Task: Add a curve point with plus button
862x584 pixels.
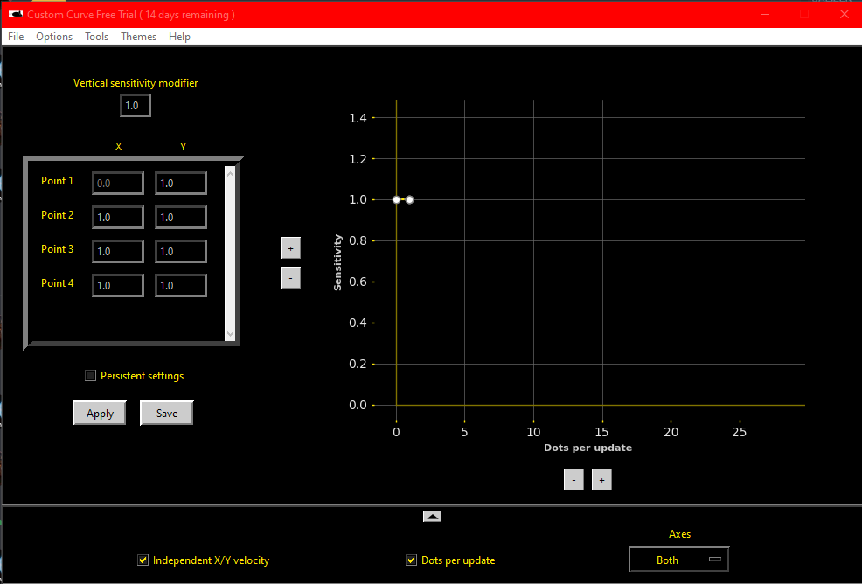Action: (x=290, y=248)
